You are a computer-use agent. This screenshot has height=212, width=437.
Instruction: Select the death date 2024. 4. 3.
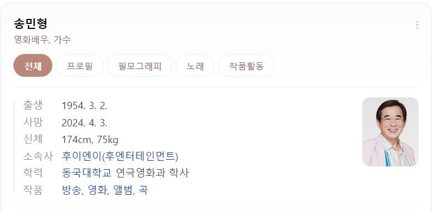click(85, 122)
